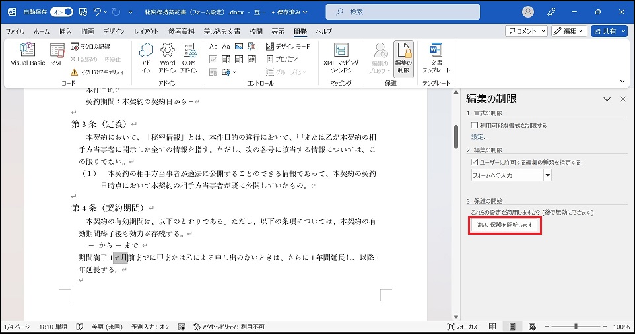This screenshot has width=635, height=334.
Task: Open the spelling check status icon
Action: click(80, 327)
